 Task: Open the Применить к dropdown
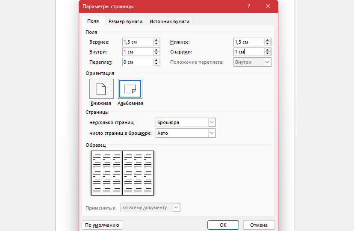(x=150, y=207)
